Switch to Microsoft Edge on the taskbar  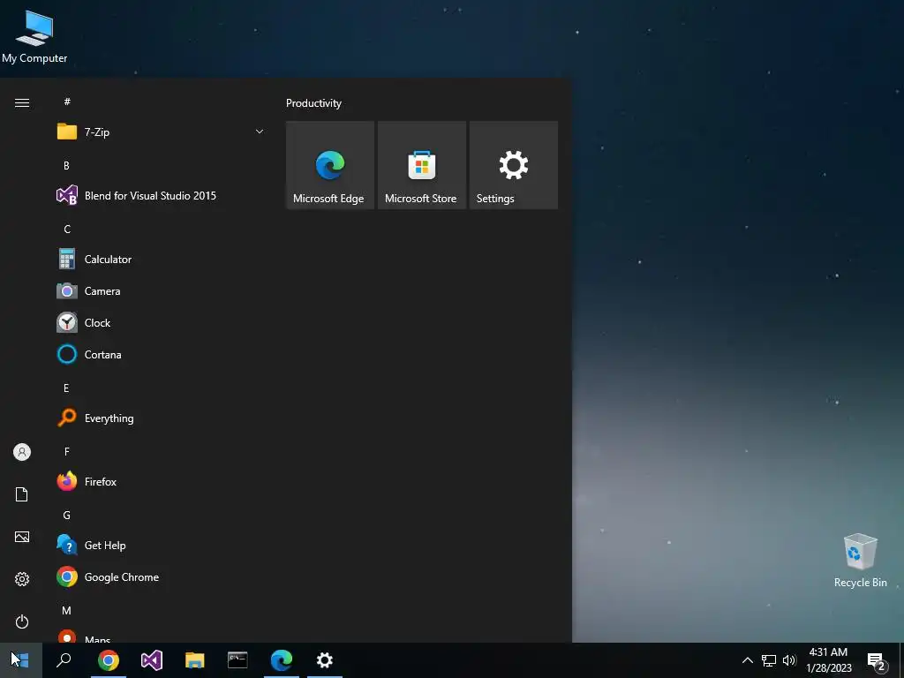click(282, 660)
